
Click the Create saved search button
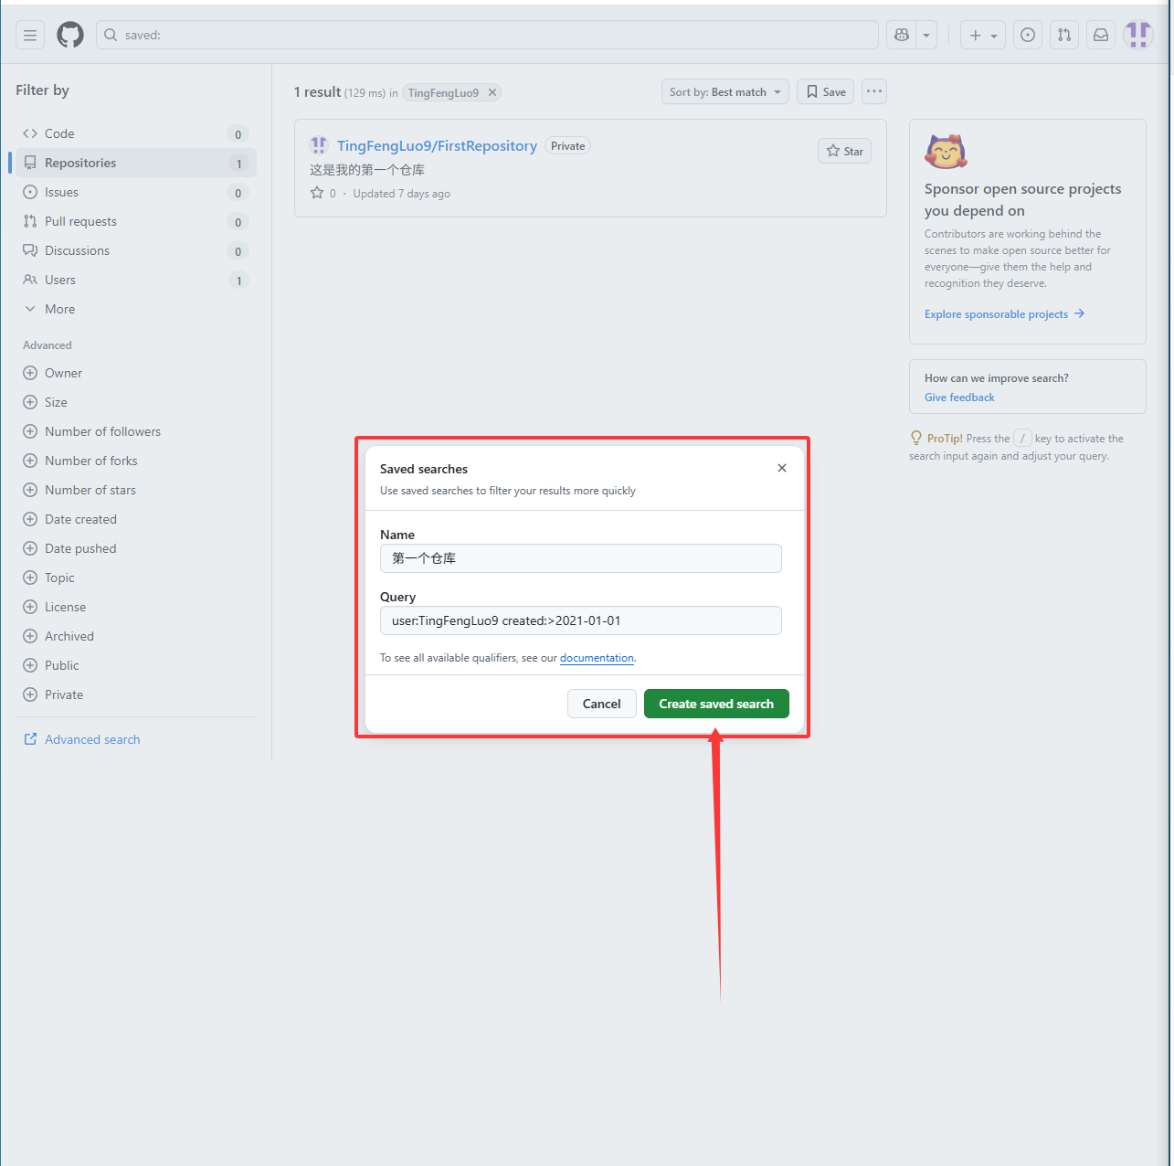pyautogui.click(x=716, y=704)
